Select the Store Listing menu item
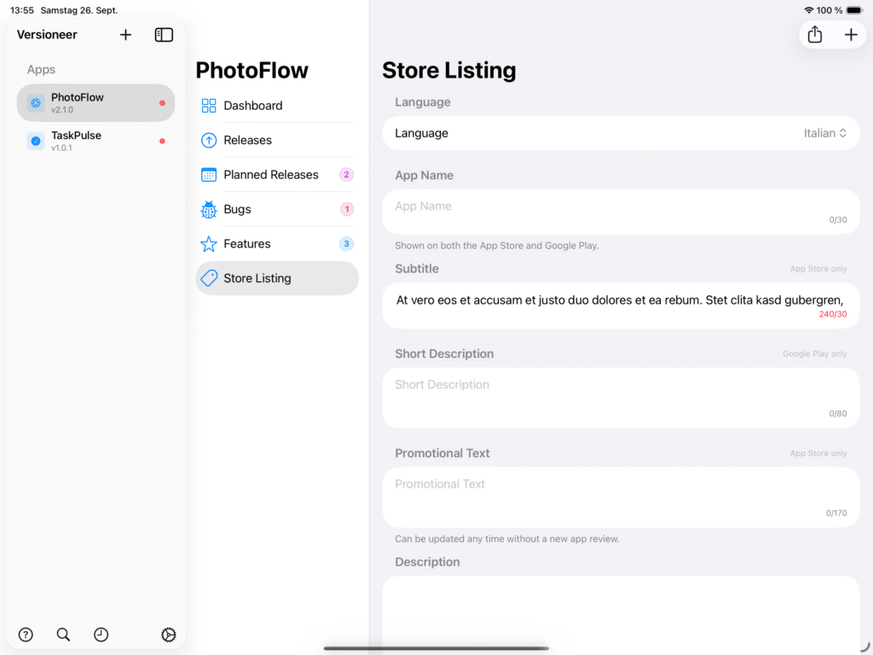The image size is (873, 655). point(277,279)
